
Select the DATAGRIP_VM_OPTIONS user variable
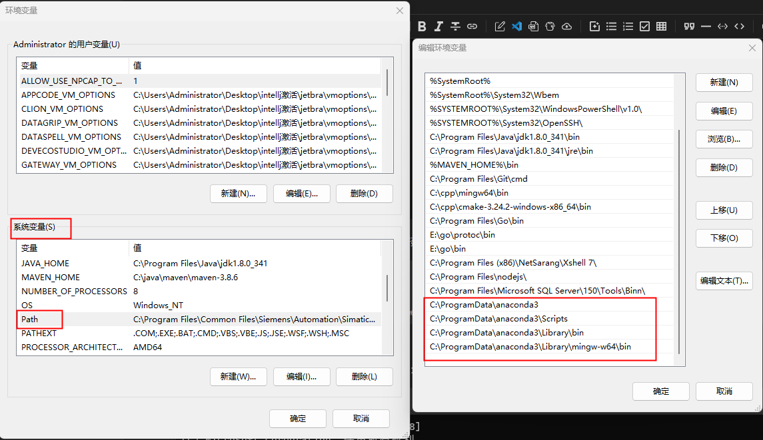[x=199, y=123]
